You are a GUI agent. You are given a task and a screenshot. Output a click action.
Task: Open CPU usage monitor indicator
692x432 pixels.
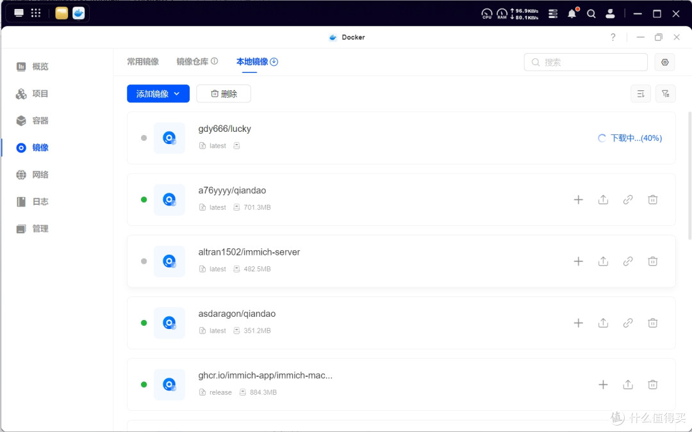(487, 13)
